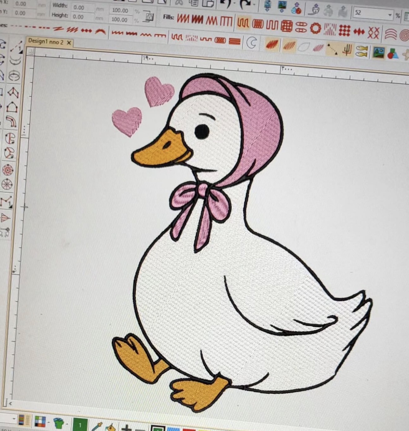
Task: Select the chain-link fill stitch icon
Action: (x=301, y=27)
